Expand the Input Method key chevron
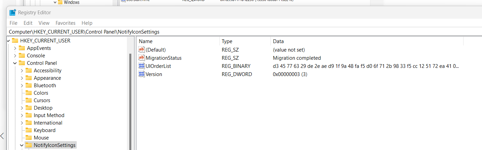The height and width of the screenshot is (150, 482). (x=22, y=115)
